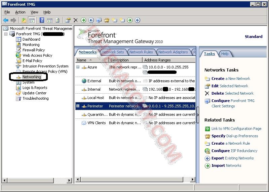Click Edit Selected Network link
Image resolution: width=269 pixels, height=192 pixels.
pos(230,86)
